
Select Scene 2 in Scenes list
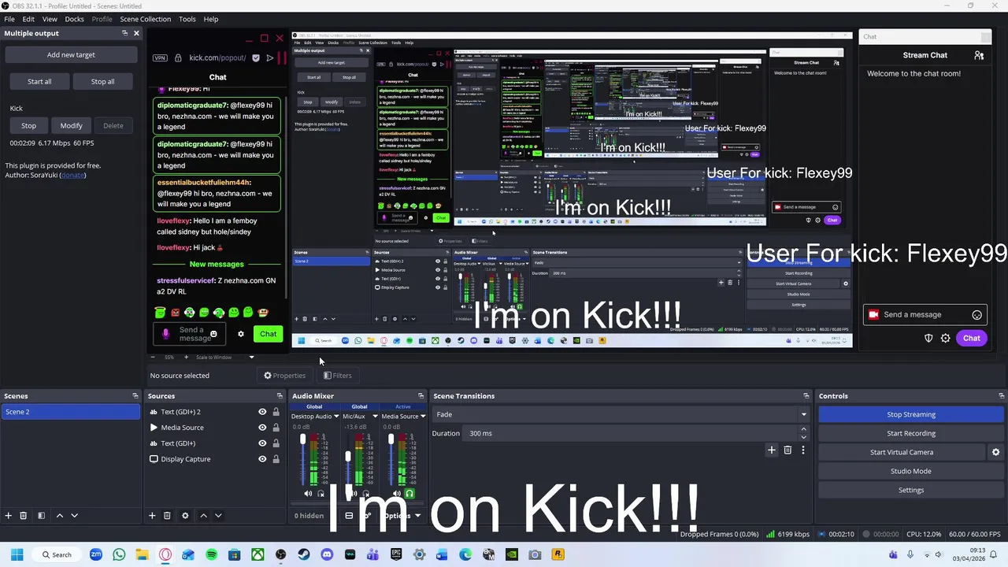pyautogui.click(x=71, y=412)
